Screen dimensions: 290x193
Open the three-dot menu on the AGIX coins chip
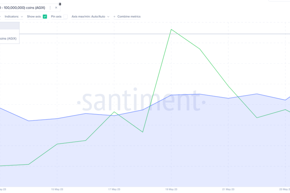[x=50, y=8]
